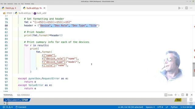Change end of line sequence LF
This screenshot has height=109, width=195.
point(167,107)
